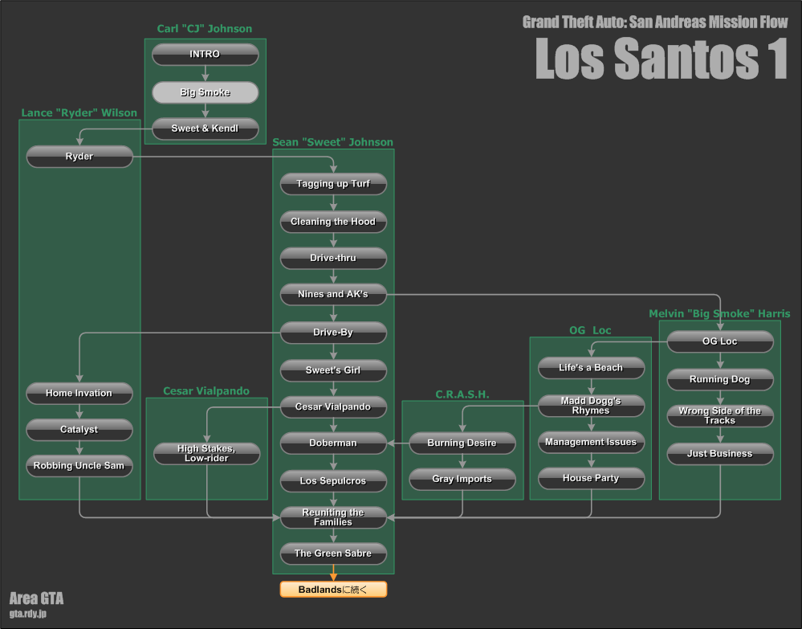Open the Just Business mission node
Viewport: 802px width, 629px height.
(720, 454)
